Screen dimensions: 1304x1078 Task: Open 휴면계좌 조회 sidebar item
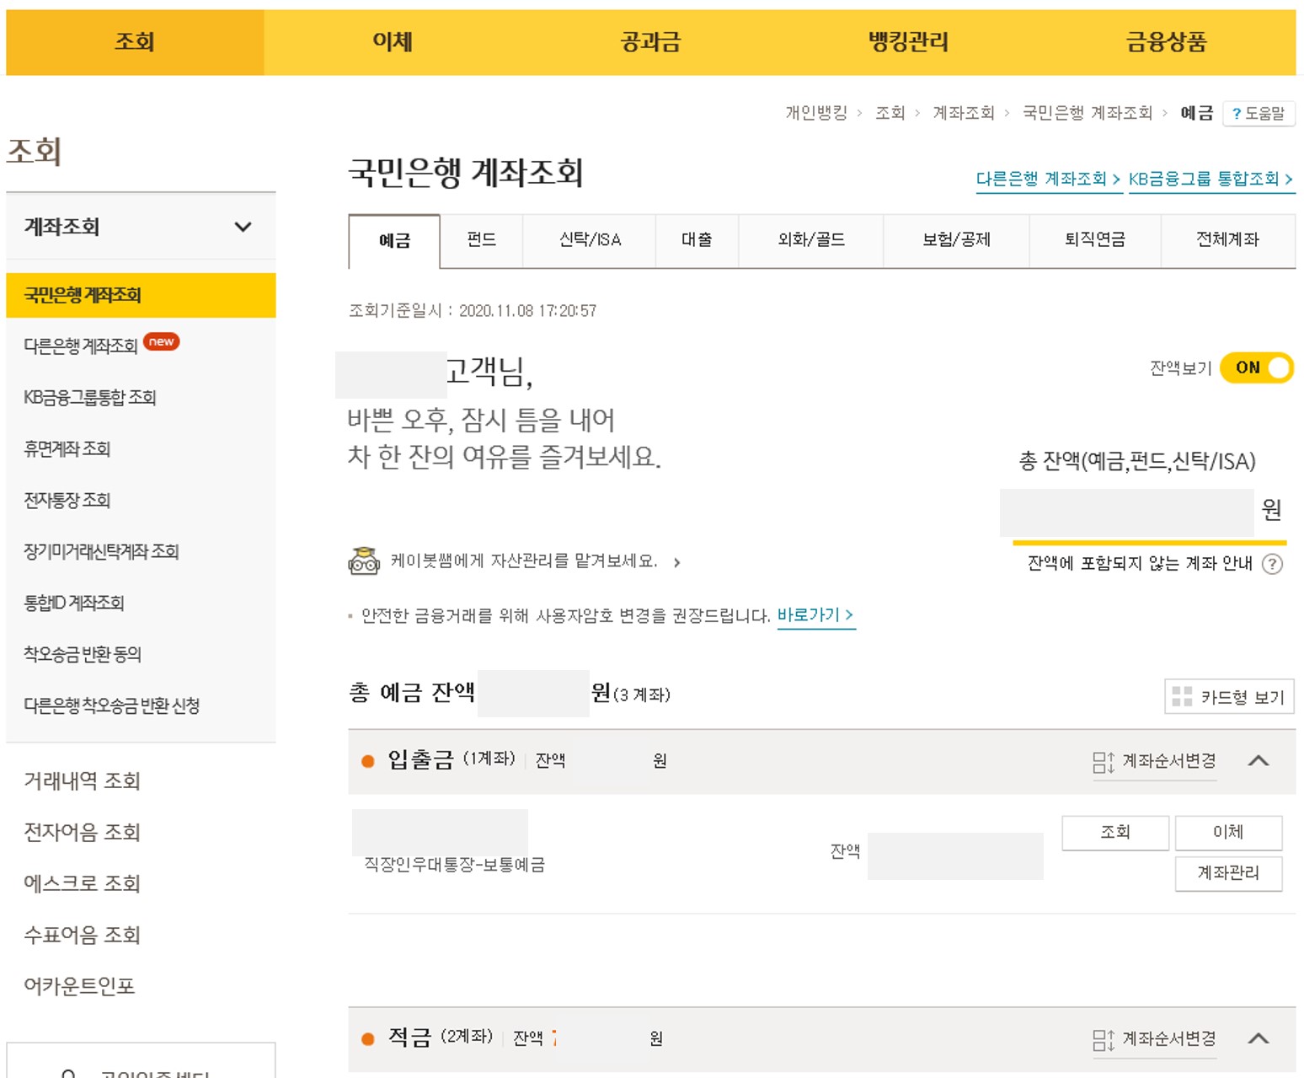[67, 449]
